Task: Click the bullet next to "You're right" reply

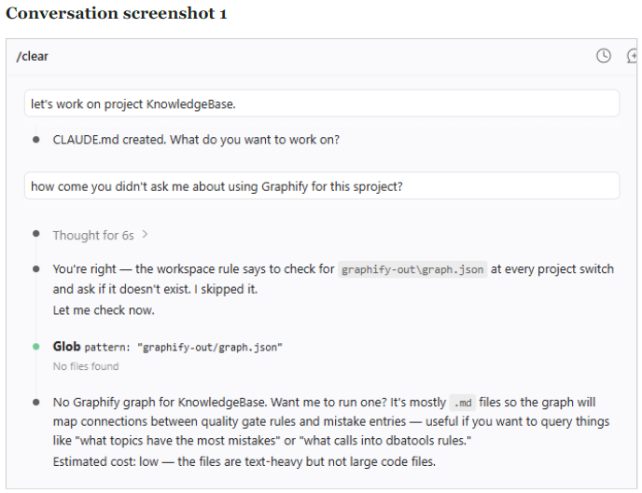Action: click(x=36, y=269)
